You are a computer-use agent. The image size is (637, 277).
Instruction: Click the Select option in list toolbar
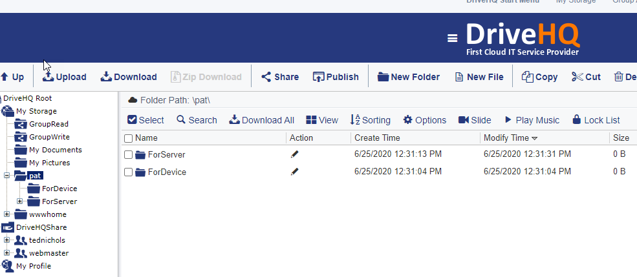click(146, 120)
